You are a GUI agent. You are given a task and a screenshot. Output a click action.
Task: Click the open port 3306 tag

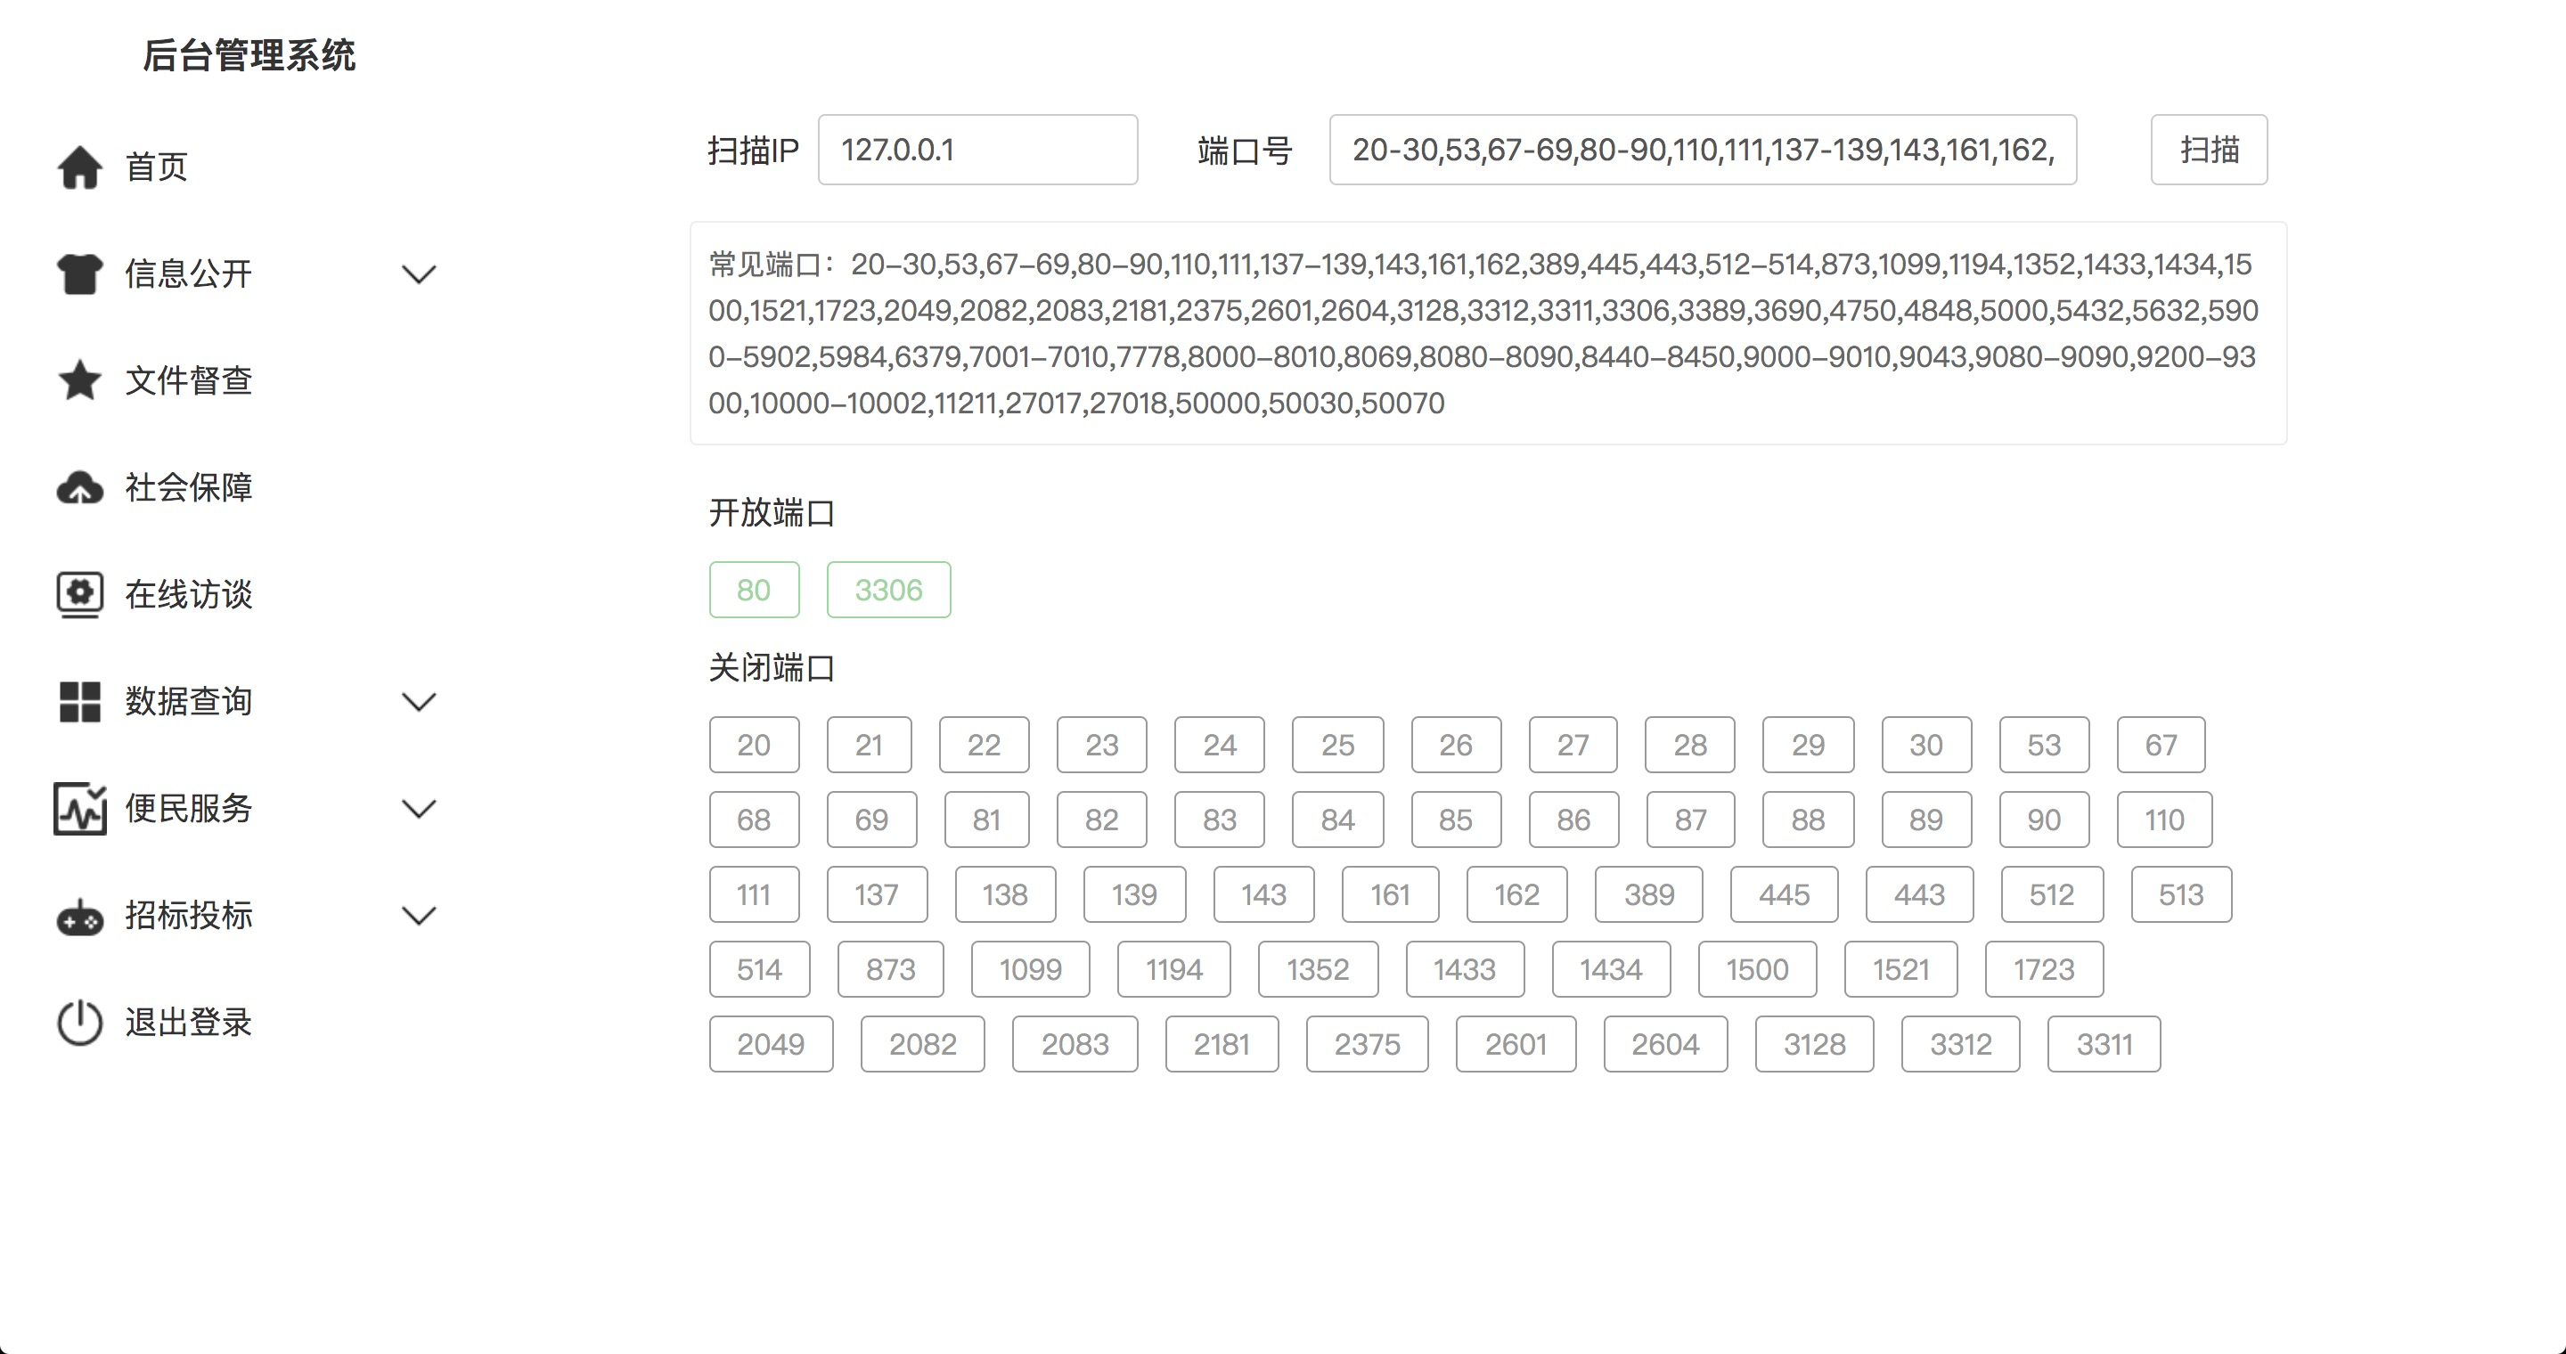point(887,591)
